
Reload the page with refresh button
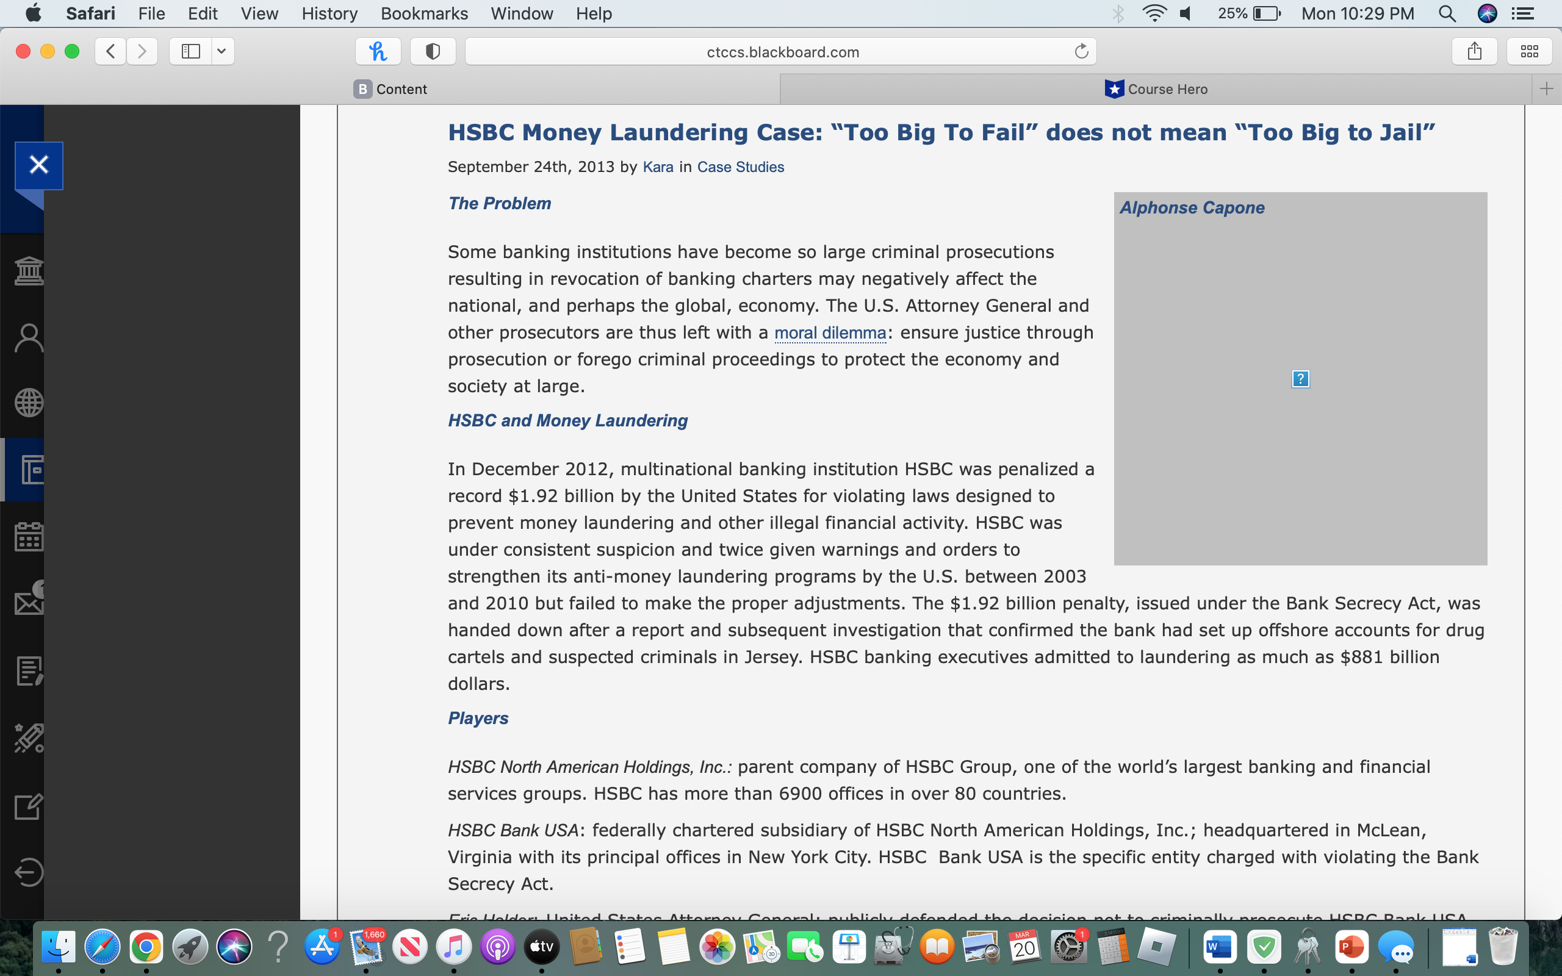click(x=1082, y=51)
